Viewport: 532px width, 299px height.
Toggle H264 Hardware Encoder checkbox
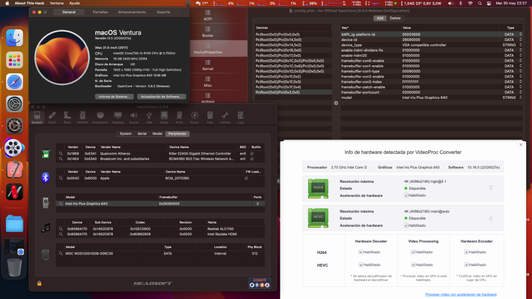(467, 252)
